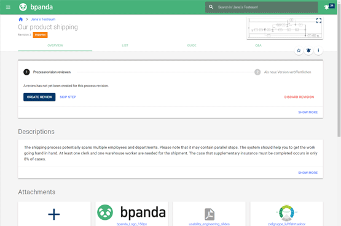Click the search magnifier icon

pos(211,7)
